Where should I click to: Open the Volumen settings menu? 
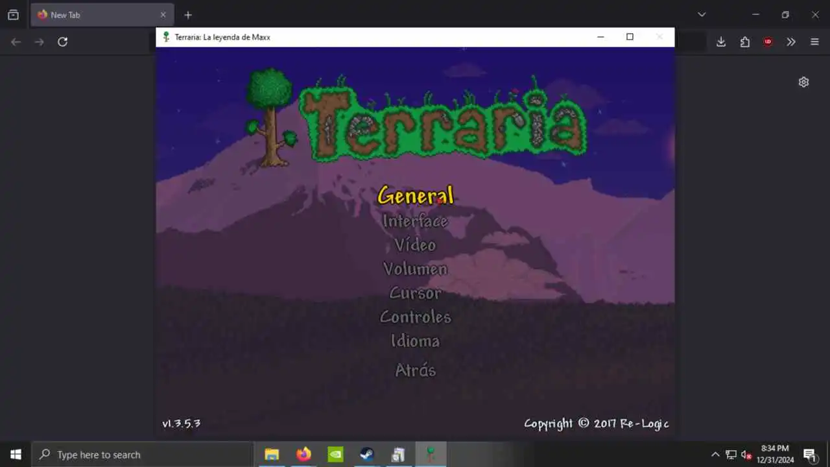pyautogui.click(x=415, y=269)
